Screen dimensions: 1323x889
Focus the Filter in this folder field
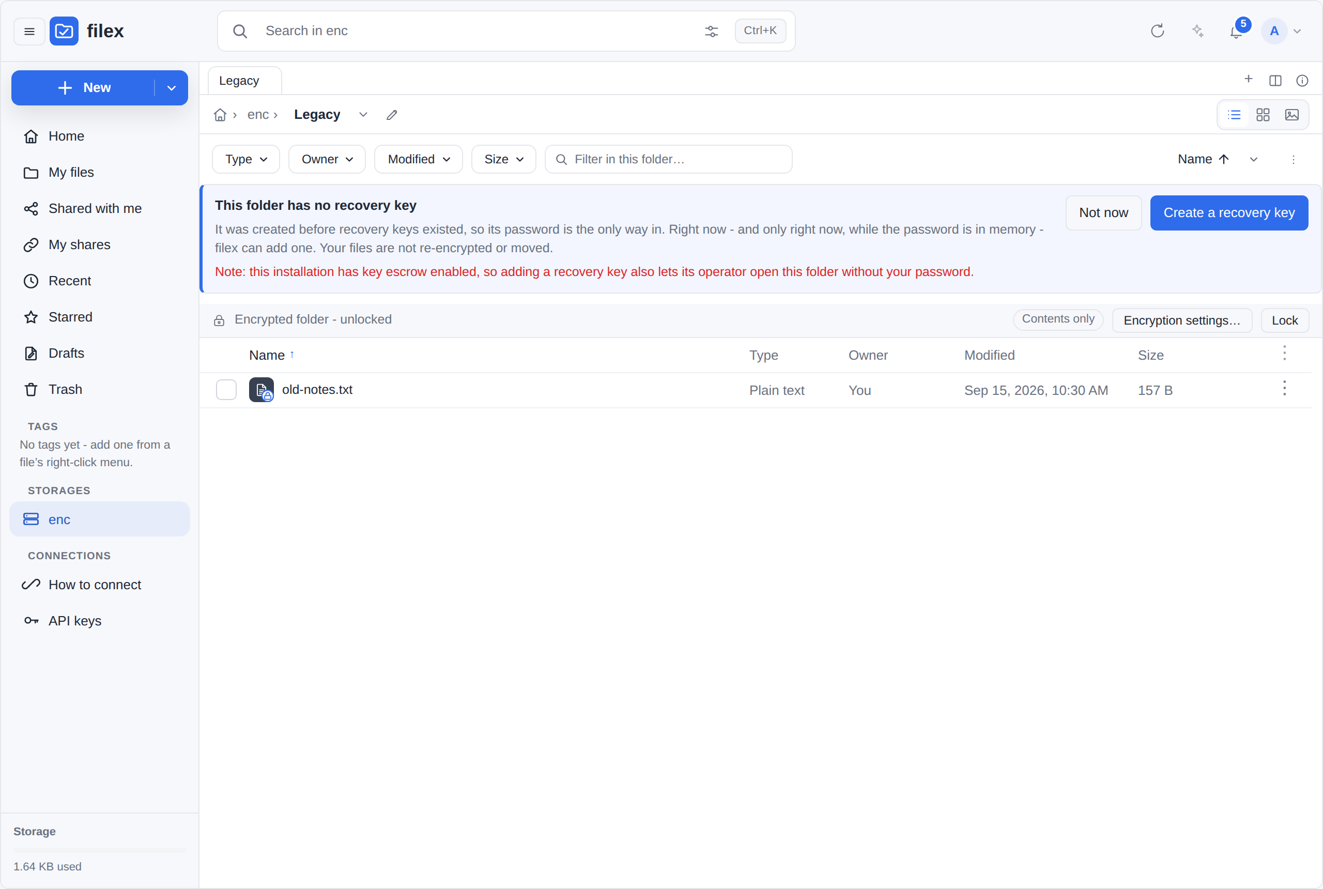point(668,159)
